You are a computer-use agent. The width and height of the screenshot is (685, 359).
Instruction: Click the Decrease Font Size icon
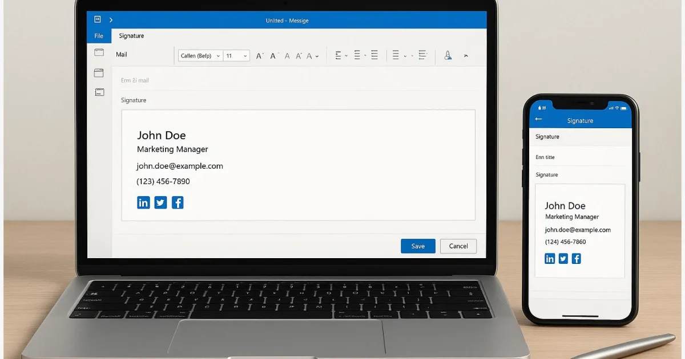273,55
